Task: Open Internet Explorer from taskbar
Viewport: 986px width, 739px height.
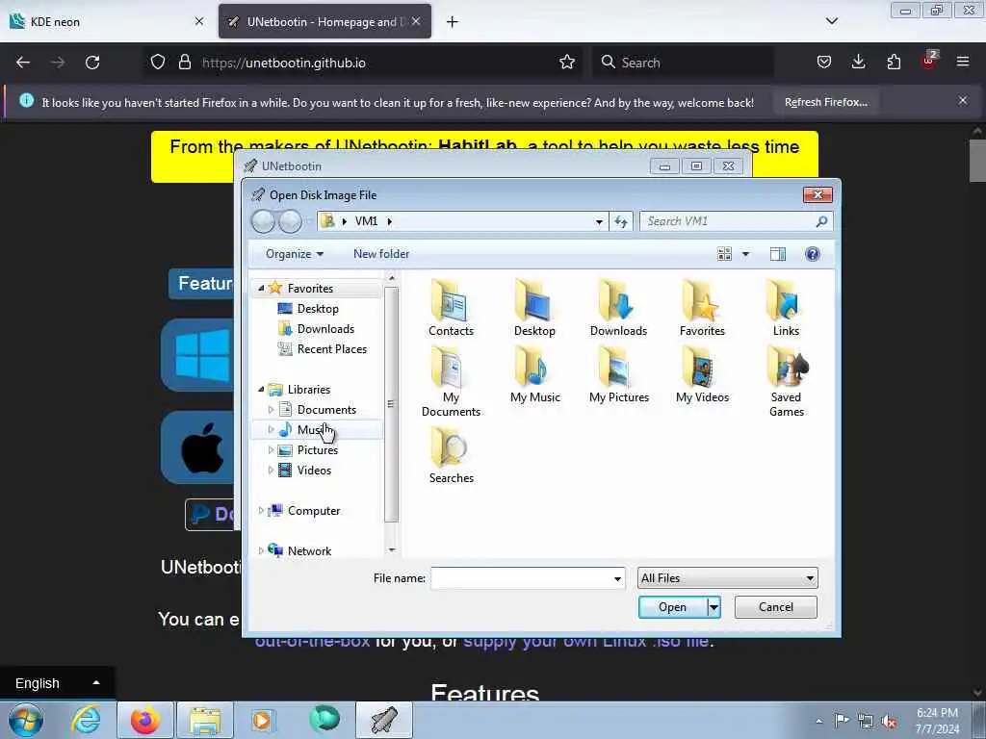Action: click(86, 720)
